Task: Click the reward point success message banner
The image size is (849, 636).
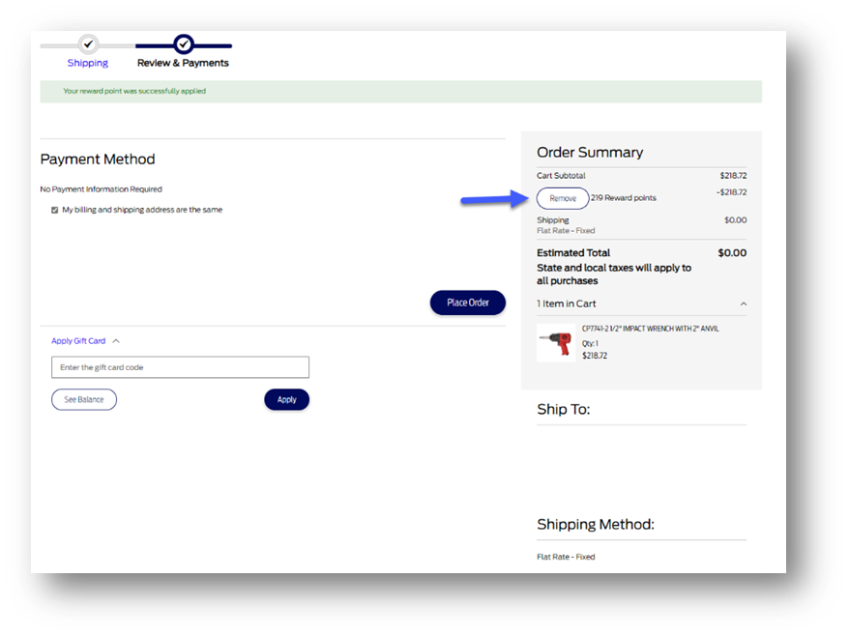Action: tap(400, 91)
